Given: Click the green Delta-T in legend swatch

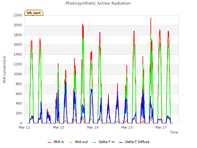Looking at the screenshot, I should click(x=94, y=142).
